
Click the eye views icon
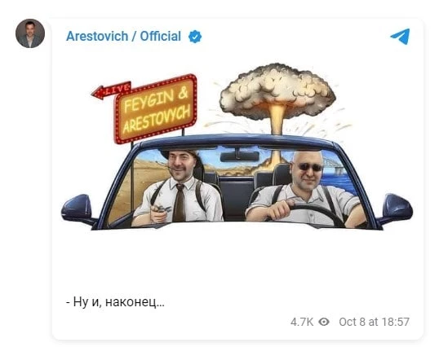(324, 322)
